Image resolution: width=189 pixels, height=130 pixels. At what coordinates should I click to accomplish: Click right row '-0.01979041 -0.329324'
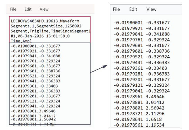[142, 91]
